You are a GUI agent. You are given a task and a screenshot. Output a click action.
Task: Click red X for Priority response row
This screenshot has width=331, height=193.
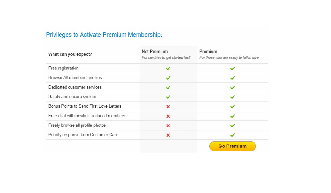coord(168,135)
